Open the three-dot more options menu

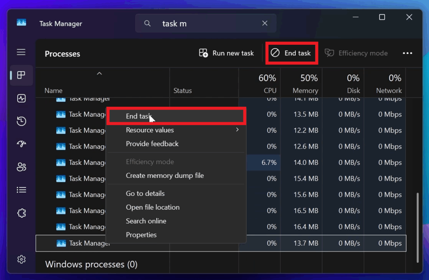point(407,53)
